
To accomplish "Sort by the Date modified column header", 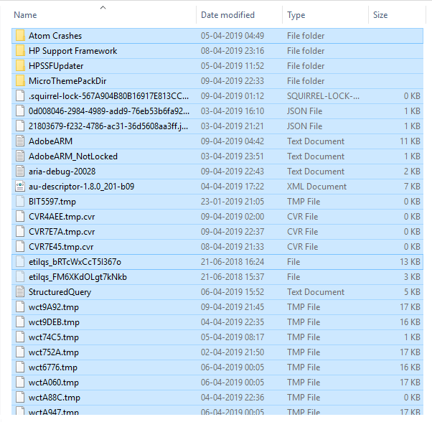I will click(x=227, y=15).
